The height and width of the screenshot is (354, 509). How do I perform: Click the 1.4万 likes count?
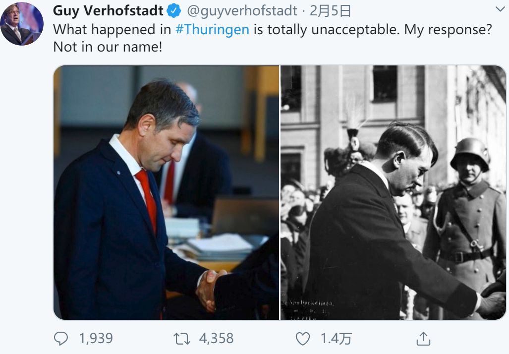tap(336, 339)
